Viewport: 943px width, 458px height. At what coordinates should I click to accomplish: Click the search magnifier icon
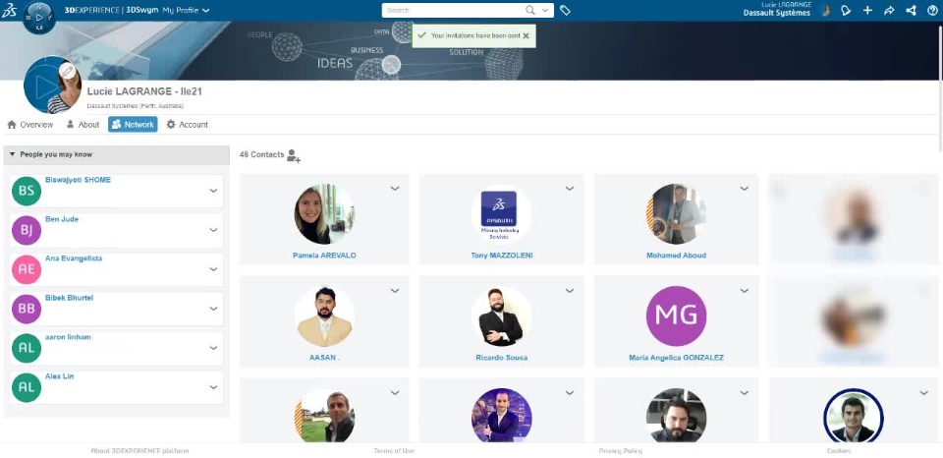(529, 10)
